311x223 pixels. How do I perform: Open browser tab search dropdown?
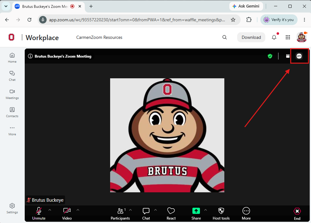tap(6, 6)
